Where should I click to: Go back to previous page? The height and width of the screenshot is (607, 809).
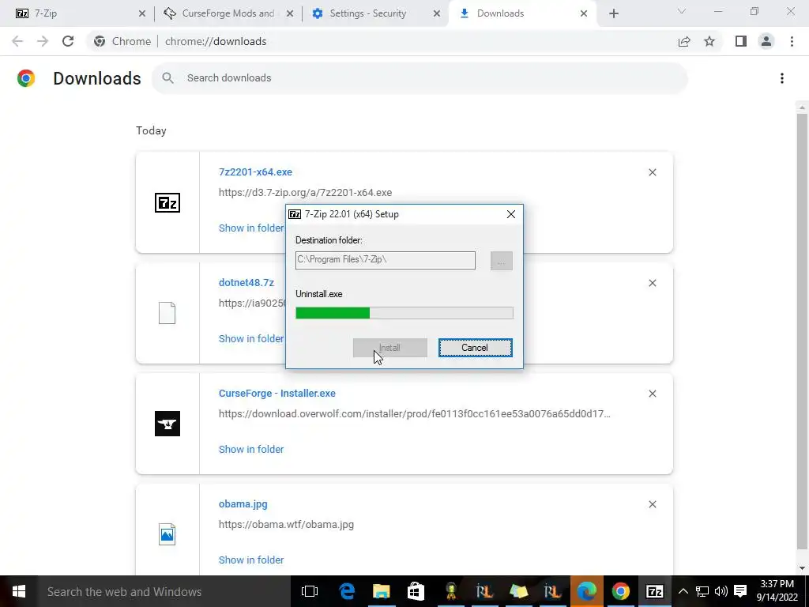(x=17, y=41)
